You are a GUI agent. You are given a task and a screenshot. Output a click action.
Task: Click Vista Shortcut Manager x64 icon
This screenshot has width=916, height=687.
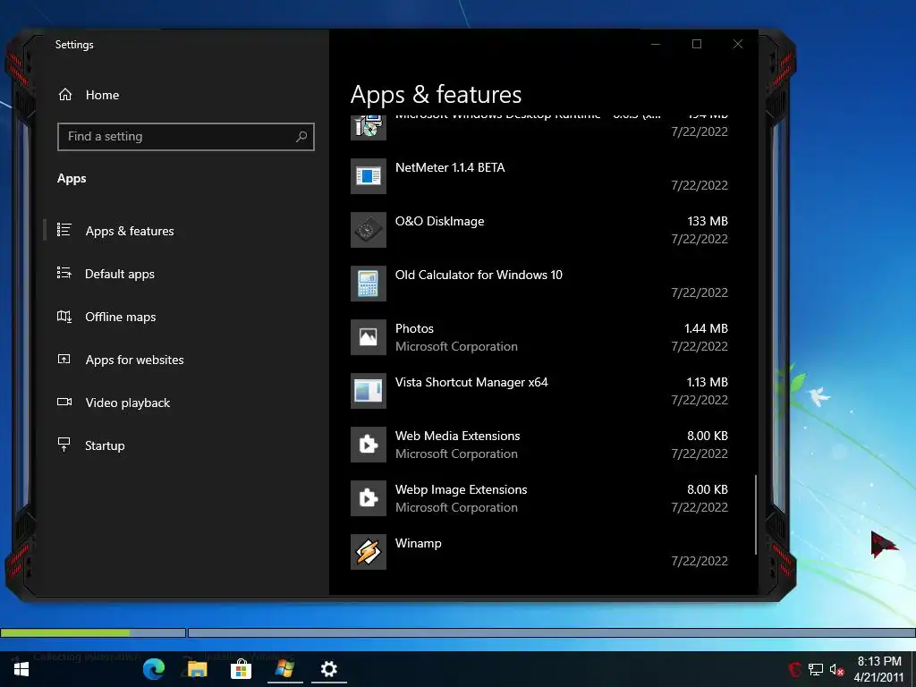point(368,391)
